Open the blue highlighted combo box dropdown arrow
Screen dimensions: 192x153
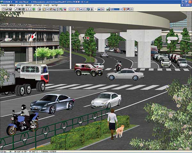click(121, 9)
